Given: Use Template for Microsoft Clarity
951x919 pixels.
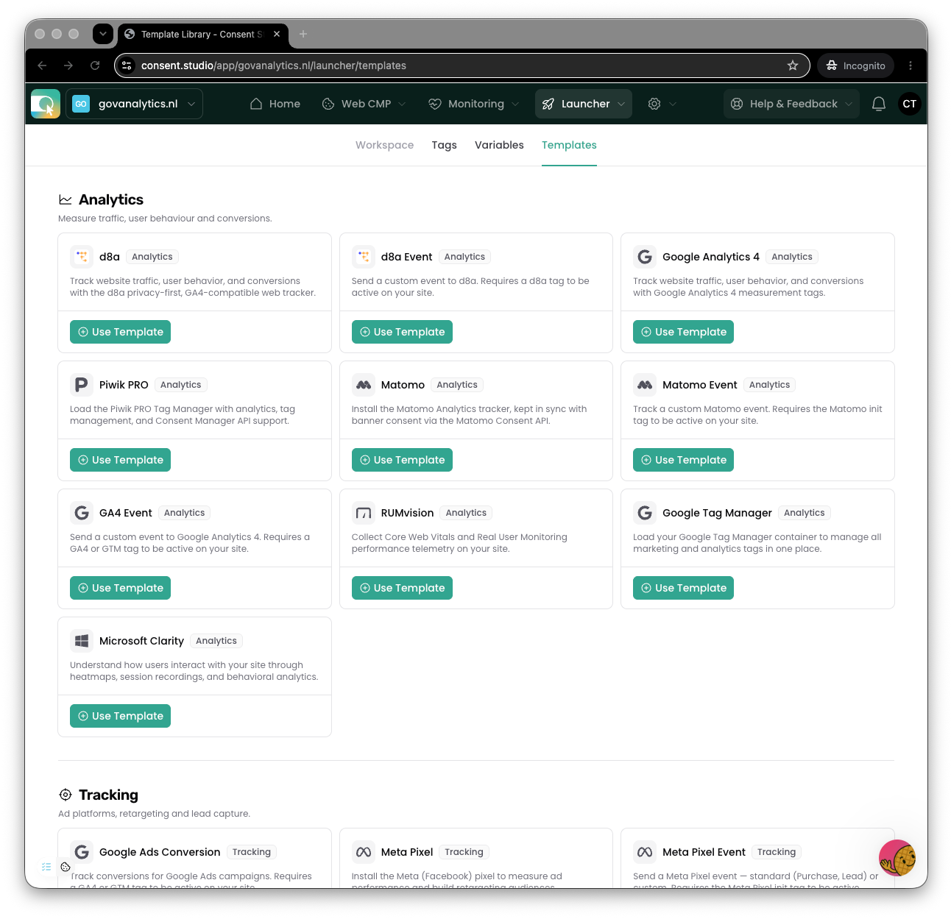Looking at the screenshot, I should pos(120,716).
